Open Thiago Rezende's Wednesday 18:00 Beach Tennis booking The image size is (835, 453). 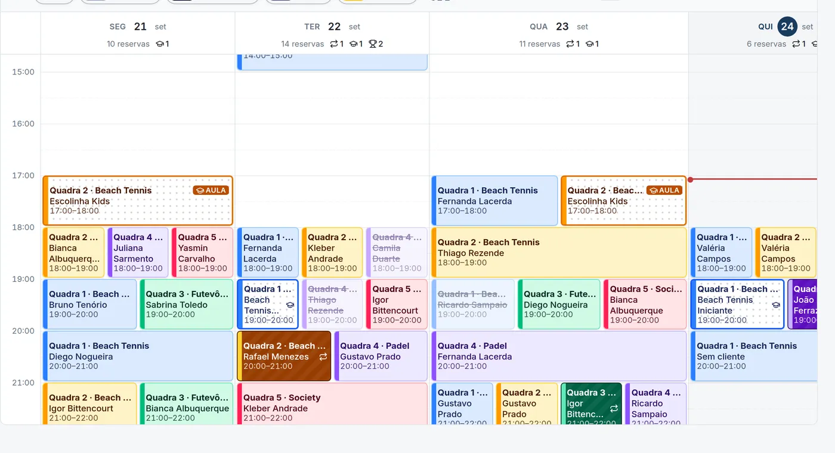click(559, 253)
